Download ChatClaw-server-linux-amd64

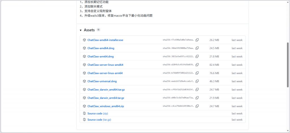(x=105, y=65)
